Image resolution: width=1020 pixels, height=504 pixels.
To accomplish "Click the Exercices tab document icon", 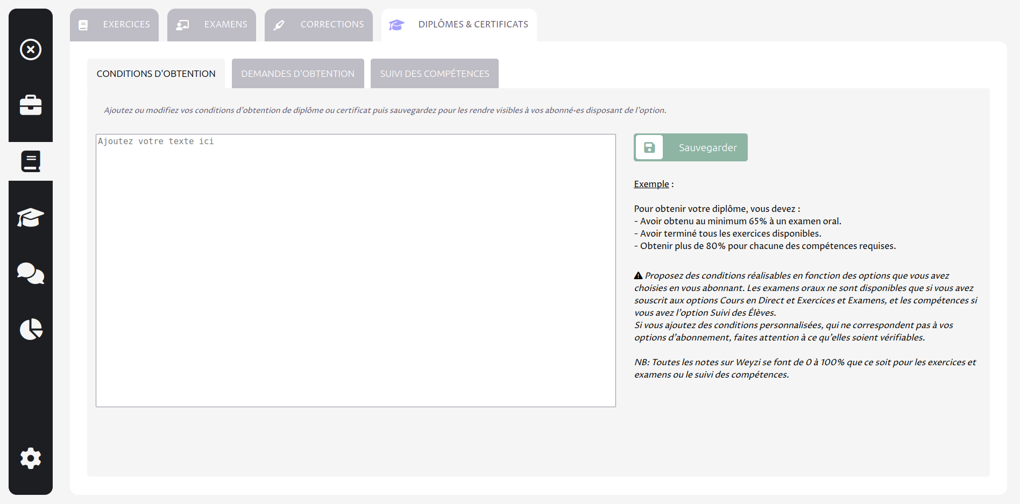I will (x=83, y=25).
